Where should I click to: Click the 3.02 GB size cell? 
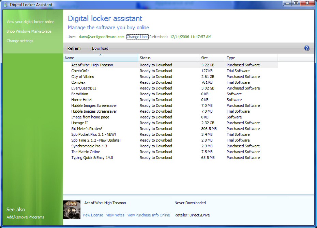click(x=208, y=88)
